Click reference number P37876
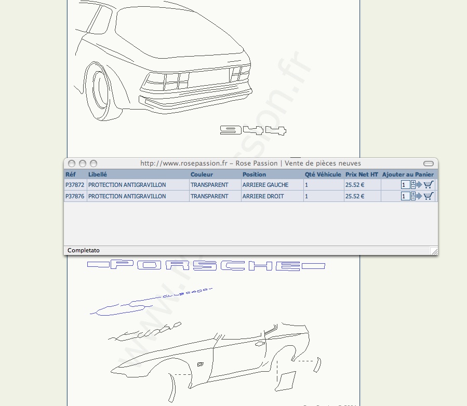This screenshot has height=406, width=467. coord(75,196)
